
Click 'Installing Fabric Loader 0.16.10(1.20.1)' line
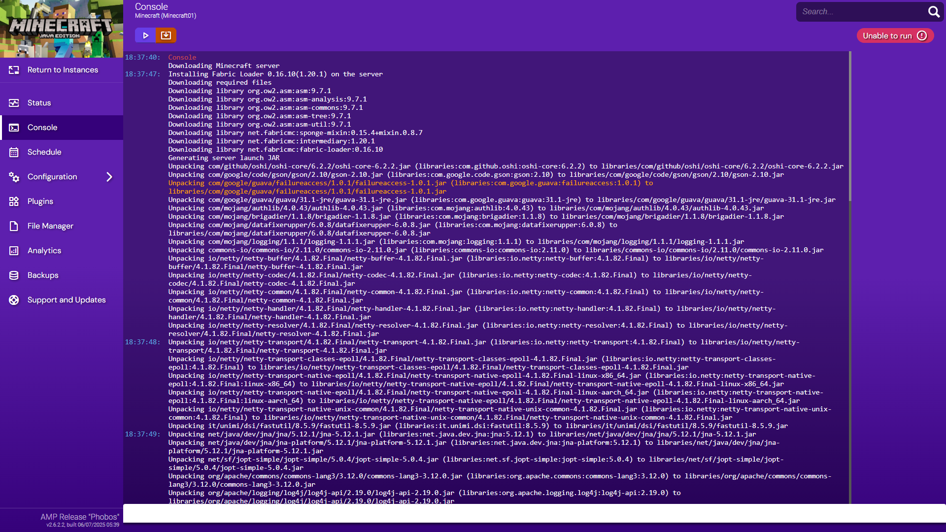pyautogui.click(x=275, y=74)
